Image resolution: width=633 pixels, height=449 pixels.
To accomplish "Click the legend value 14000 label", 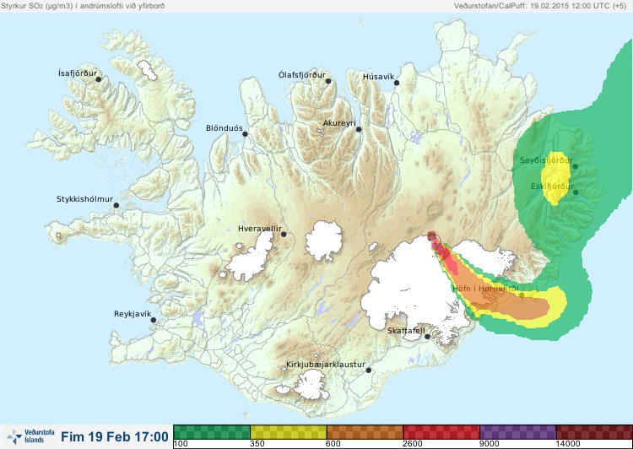I will click(568, 444).
